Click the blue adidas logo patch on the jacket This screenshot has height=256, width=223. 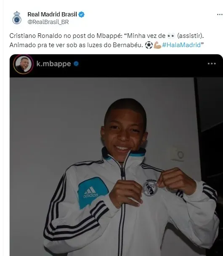(x=93, y=193)
